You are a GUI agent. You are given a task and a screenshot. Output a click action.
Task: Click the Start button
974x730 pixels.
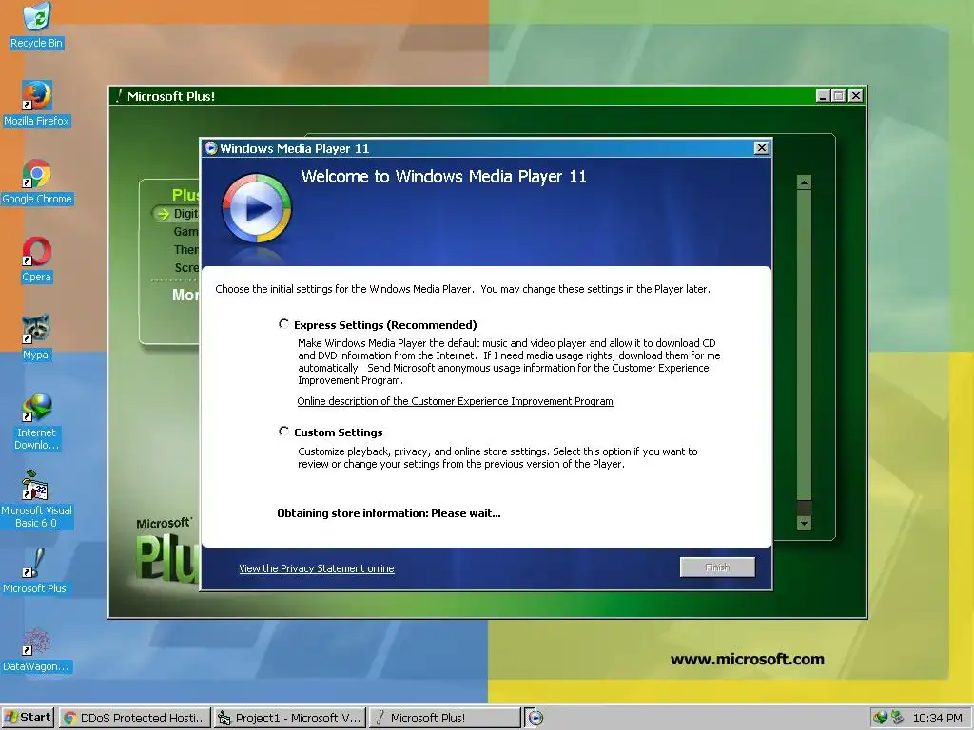point(28,718)
